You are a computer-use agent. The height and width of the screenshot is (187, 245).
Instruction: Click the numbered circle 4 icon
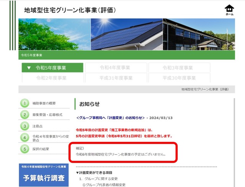point(24,137)
